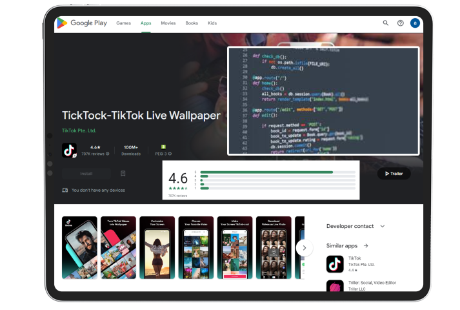
Task: Switch to the Games tab
Action: click(x=123, y=23)
